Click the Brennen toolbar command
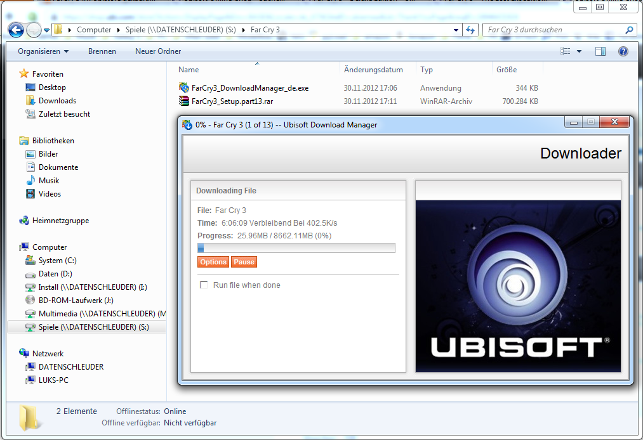Screen dimensions: 643x440 point(102,51)
